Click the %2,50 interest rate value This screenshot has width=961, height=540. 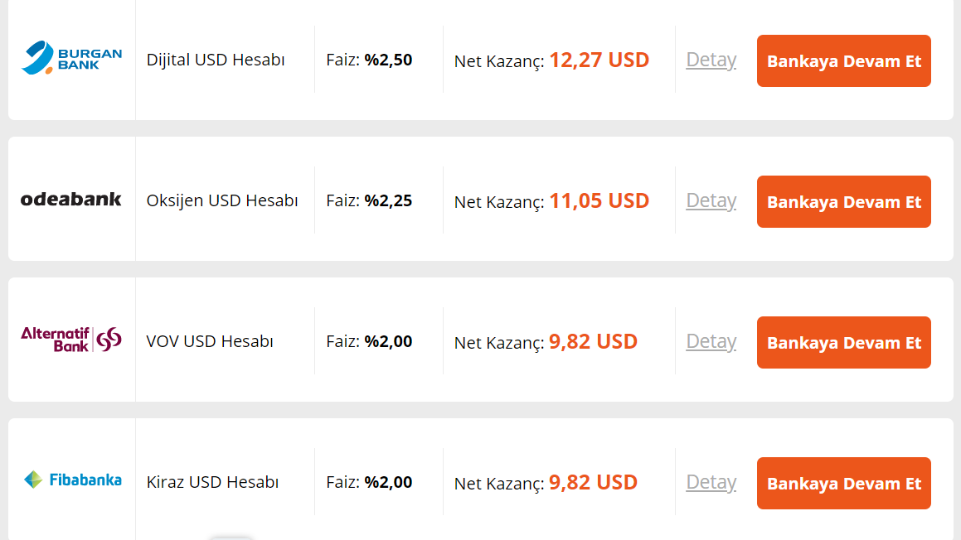(388, 60)
